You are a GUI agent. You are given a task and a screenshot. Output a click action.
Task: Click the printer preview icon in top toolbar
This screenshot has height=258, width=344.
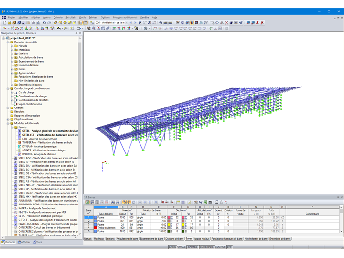pos(38,22)
